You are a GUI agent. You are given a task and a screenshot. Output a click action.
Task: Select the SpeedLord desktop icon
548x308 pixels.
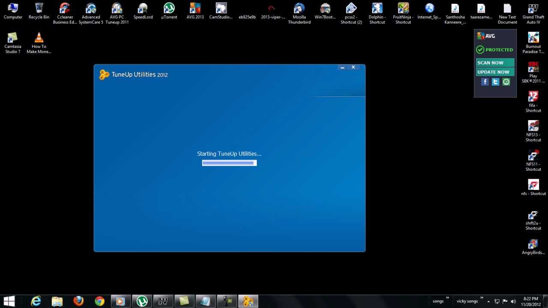143,12
